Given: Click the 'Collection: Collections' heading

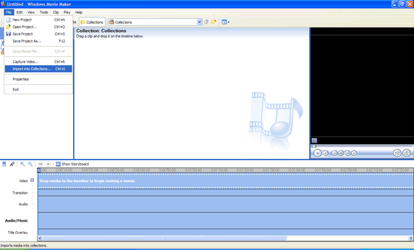Looking at the screenshot, I should 101,31.
